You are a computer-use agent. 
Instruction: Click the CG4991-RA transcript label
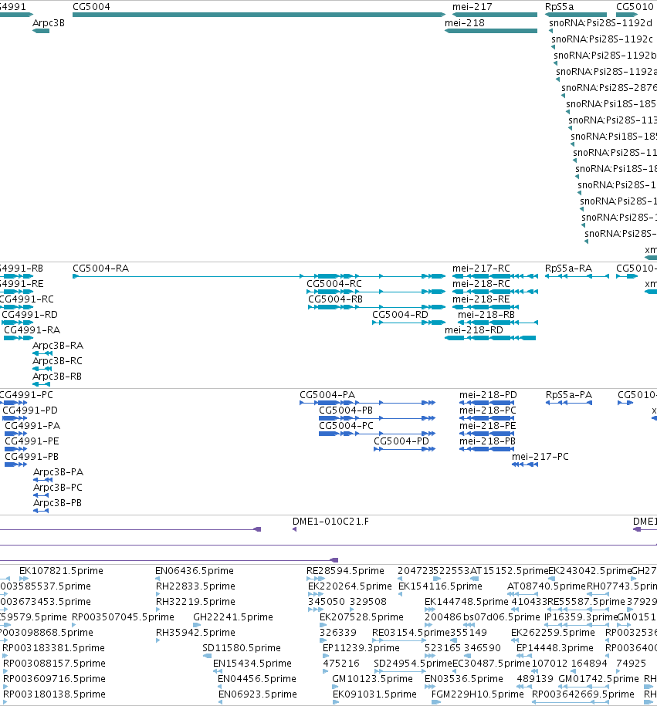[32, 329]
